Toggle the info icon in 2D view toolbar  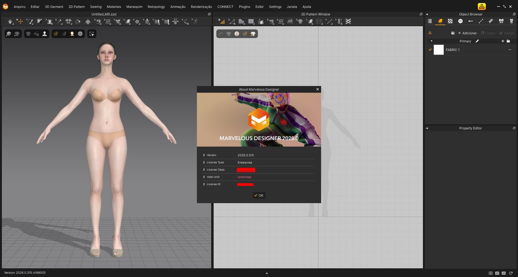(237, 34)
